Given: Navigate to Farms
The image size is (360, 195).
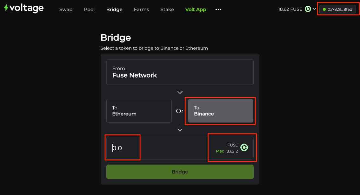Looking at the screenshot, I should (x=141, y=10).
